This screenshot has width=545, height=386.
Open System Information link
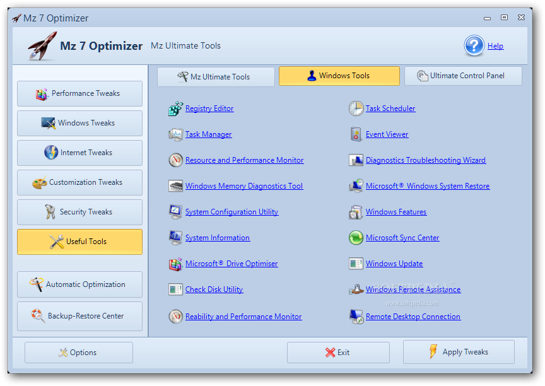click(218, 238)
